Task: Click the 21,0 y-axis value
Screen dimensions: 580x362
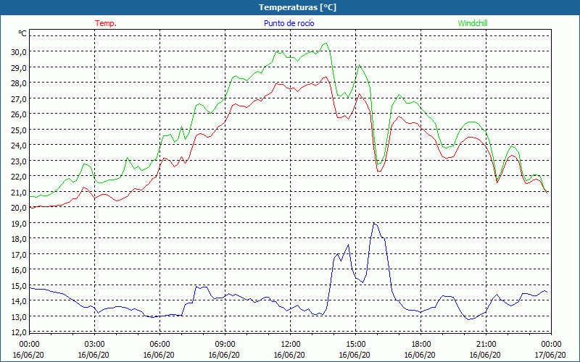Action: coord(19,192)
